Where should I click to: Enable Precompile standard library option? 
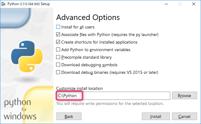(58, 57)
